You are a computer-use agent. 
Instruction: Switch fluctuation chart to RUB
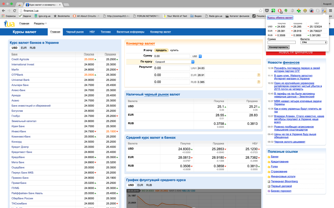click(149, 185)
